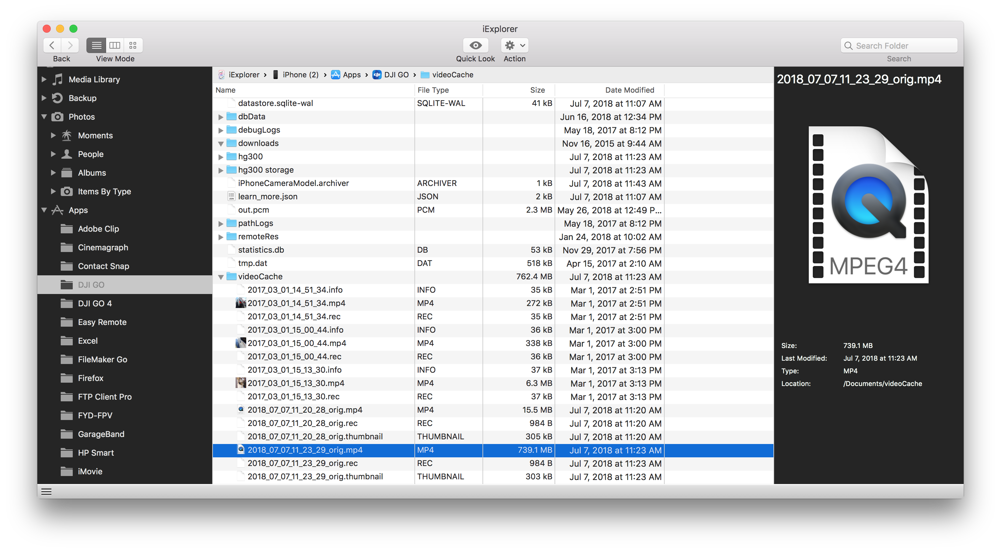Screen dimensions: 1001x552
Task: Expand the Backup section
Action: click(x=44, y=98)
